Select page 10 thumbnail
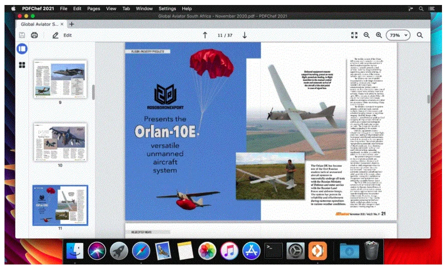 (x=60, y=142)
